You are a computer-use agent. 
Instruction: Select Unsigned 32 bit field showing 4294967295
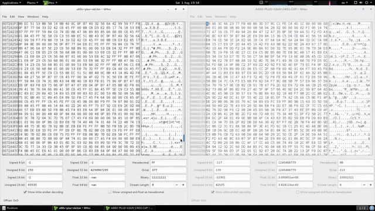coord(107,170)
